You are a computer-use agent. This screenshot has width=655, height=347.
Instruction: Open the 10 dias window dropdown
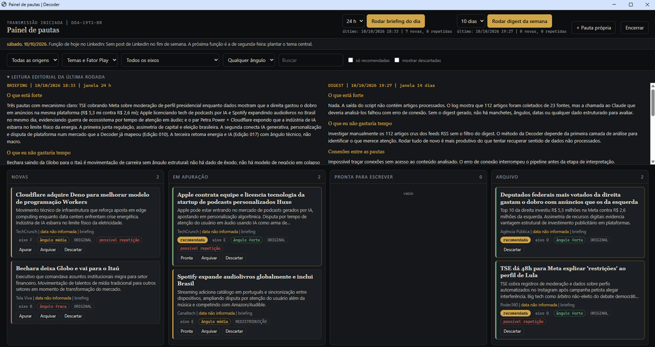click(x=471, y=21)
